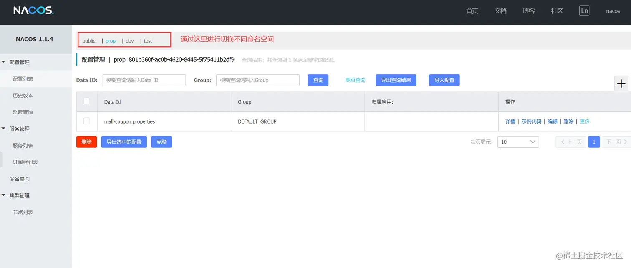The image size is (631, 268).
Task: Focus the Group search field
Action: click(x=258, y=80)
